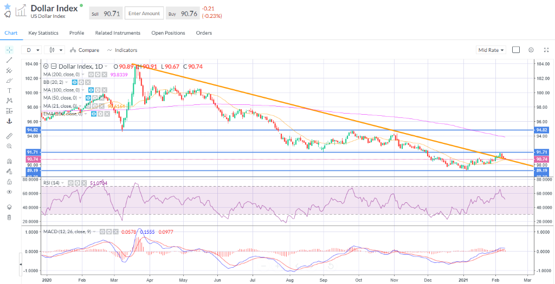This screenshot has height=284, width=555.
Task: Open settings for MACD indicator
Action: (x=109, y=232)
